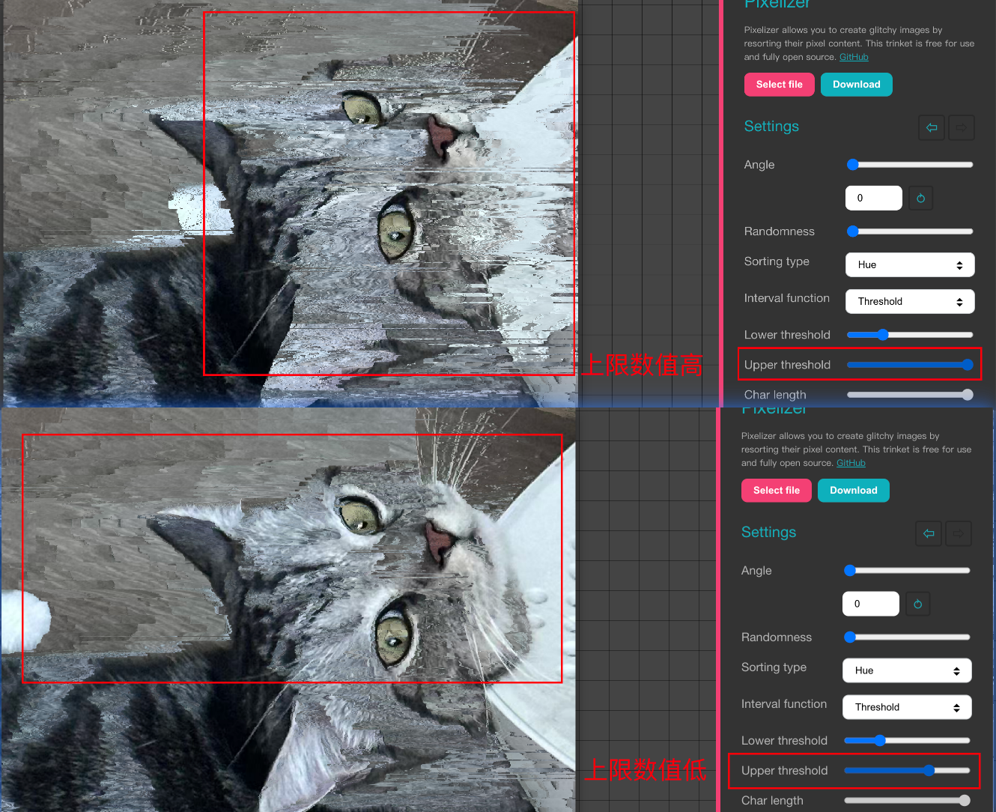996x812 pixels.
Task: Click the undo left-arrow icon in top Settings panel
Action: (932, 127)
